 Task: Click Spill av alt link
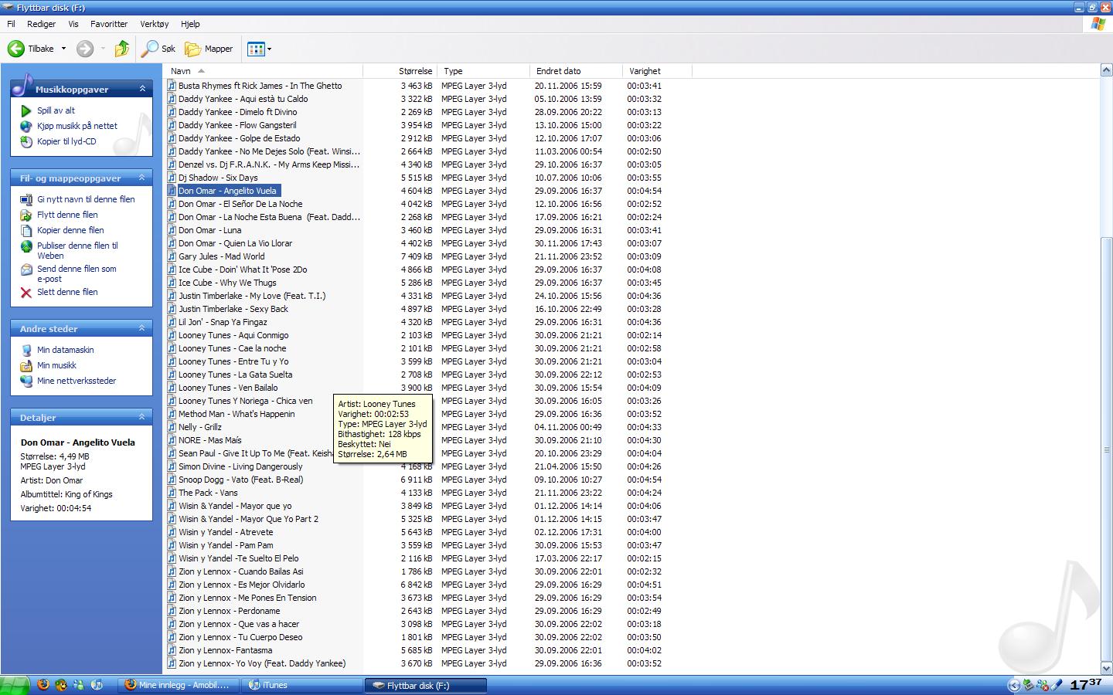(56, 110)
